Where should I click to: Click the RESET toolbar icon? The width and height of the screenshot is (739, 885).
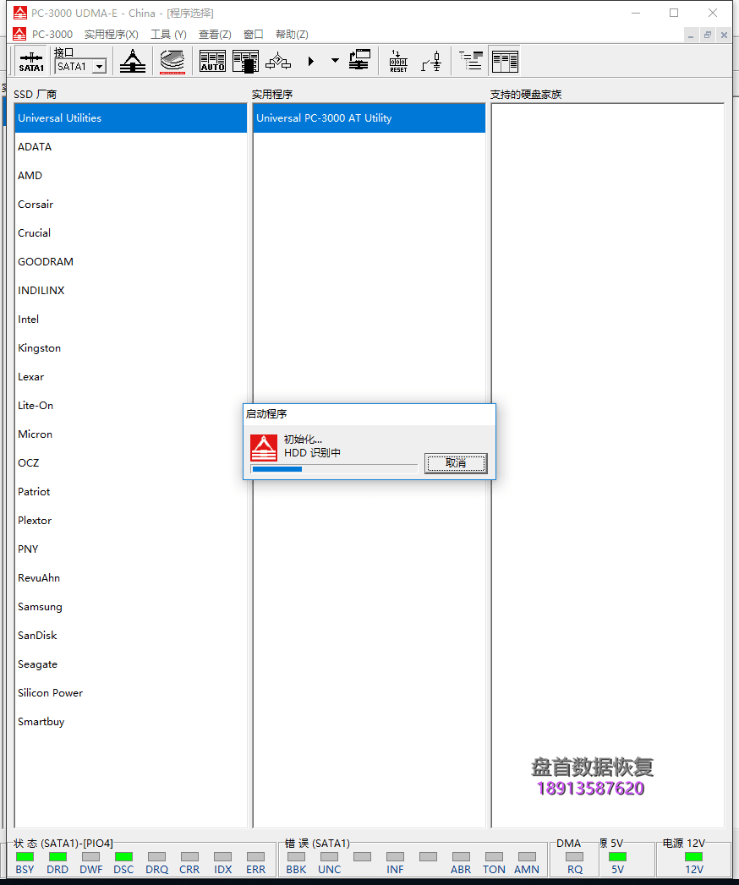398,61
